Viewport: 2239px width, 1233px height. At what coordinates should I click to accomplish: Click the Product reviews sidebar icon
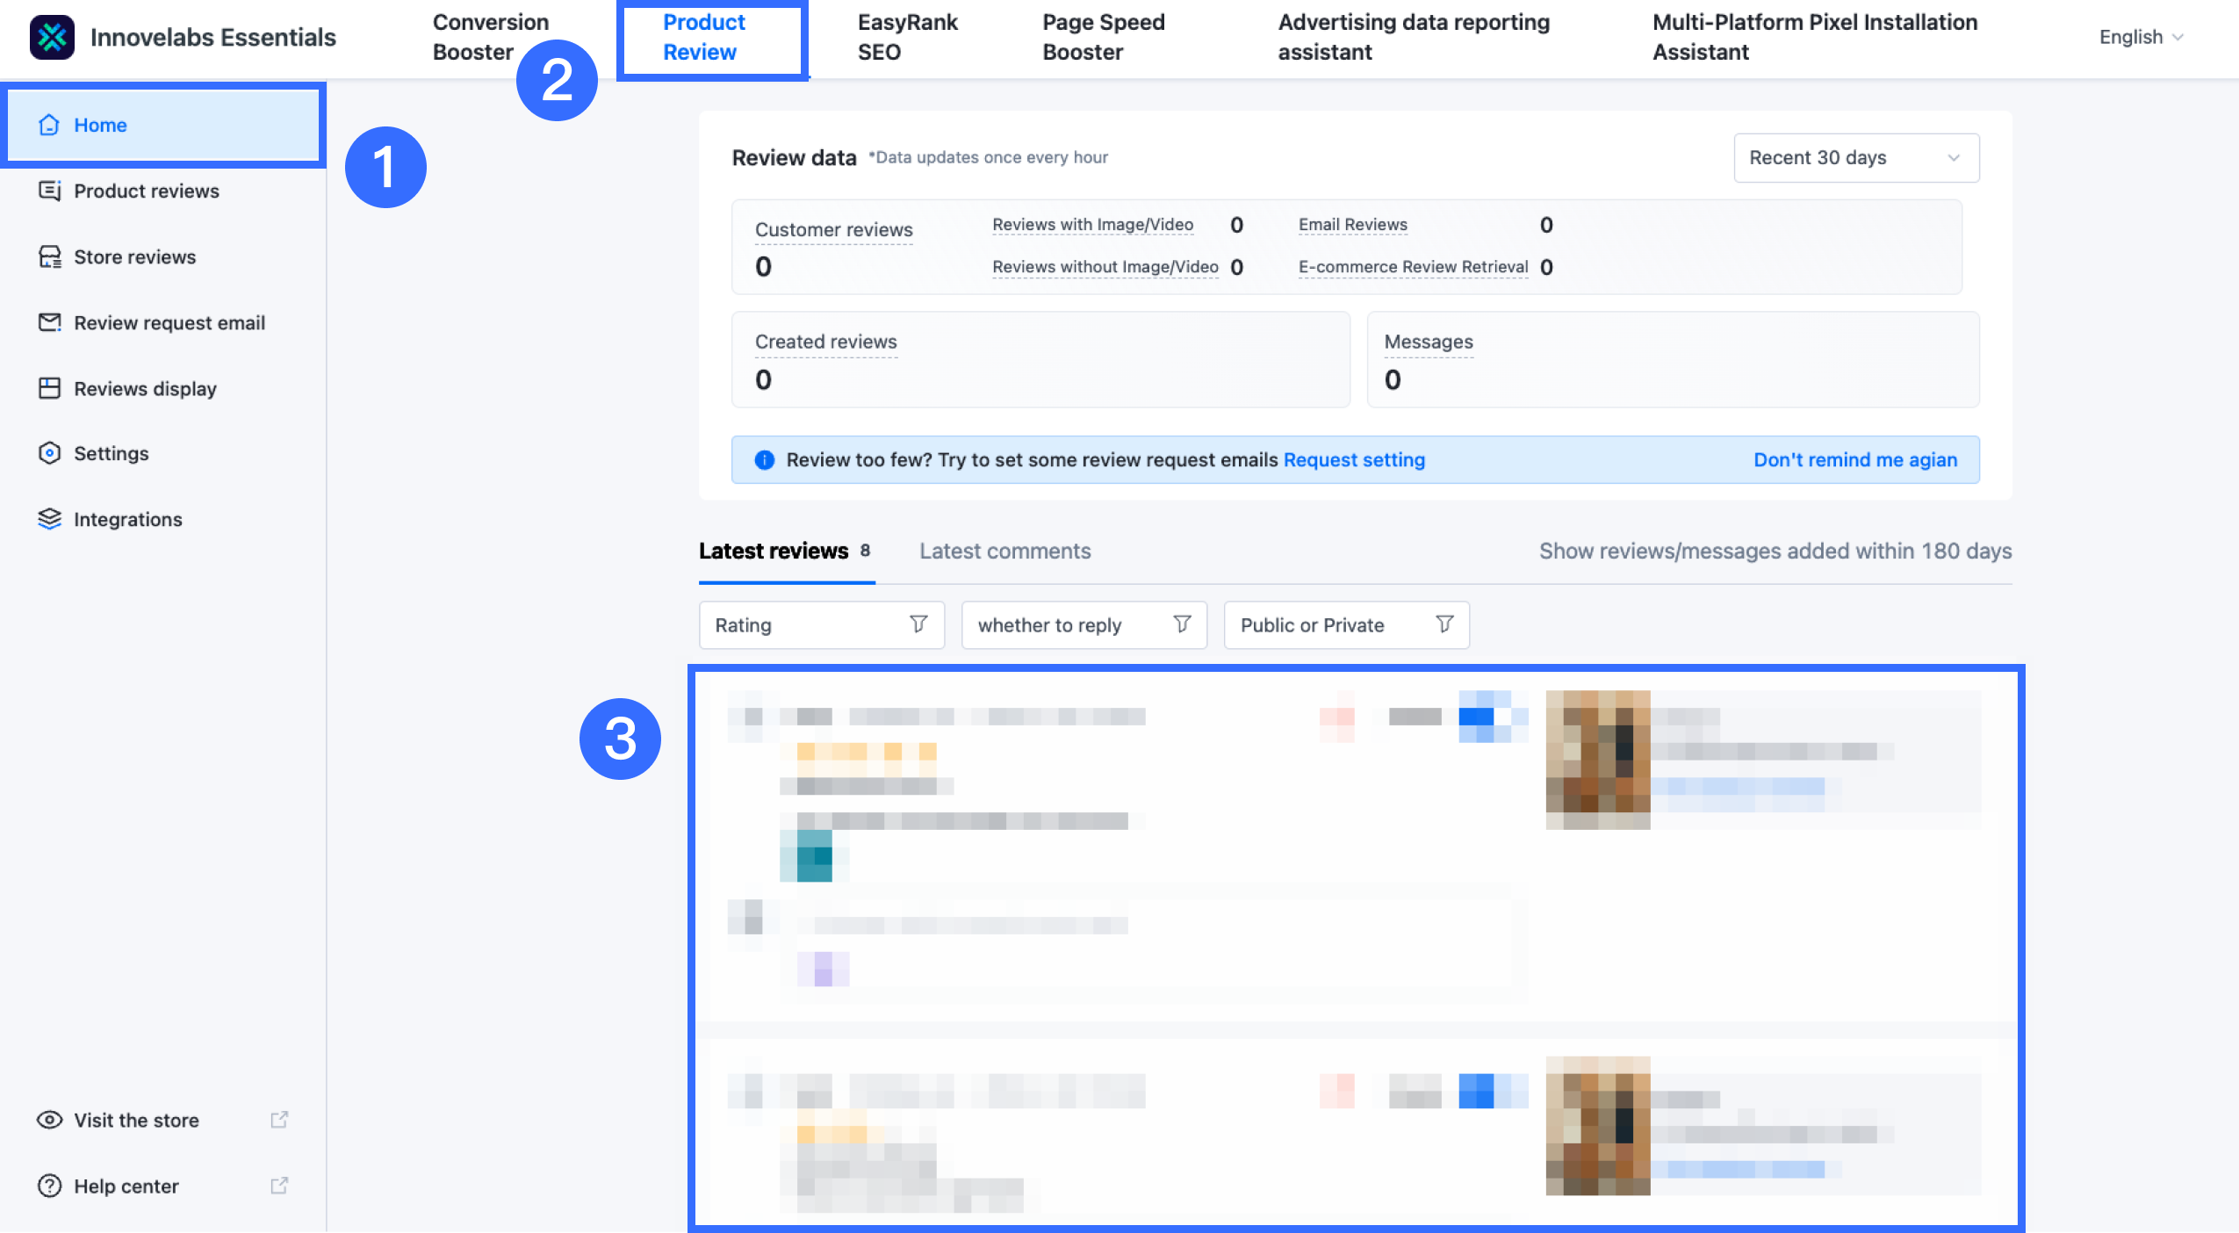[49, 191]
